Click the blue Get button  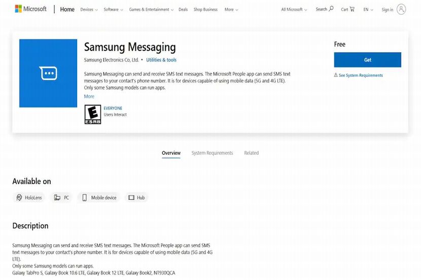[368, 60]
